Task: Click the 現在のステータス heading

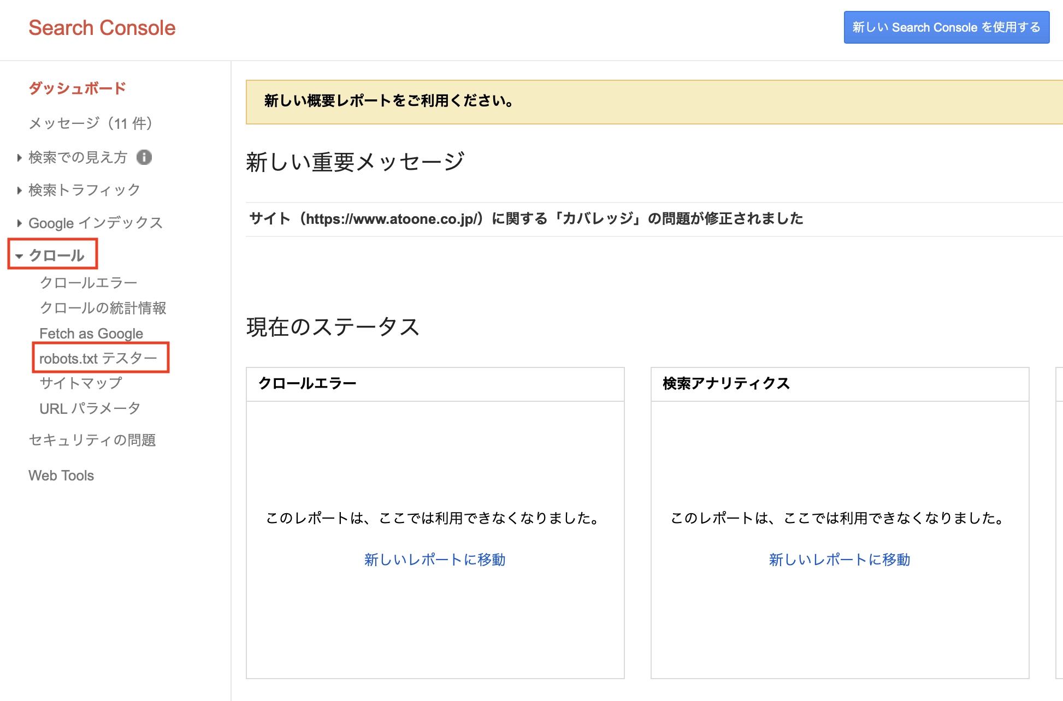Action: tap(333, 327)
